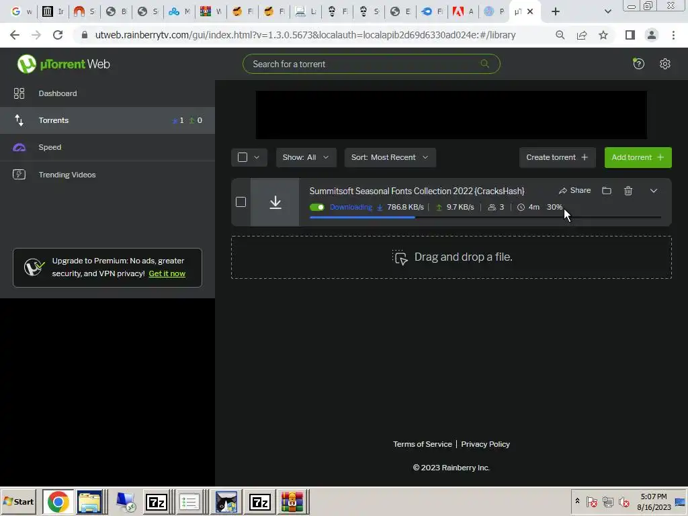Open the help icon in header

click(x=638, y=64)
